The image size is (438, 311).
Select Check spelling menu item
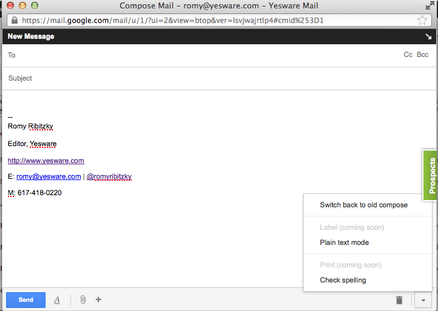[x=343, y=280]
